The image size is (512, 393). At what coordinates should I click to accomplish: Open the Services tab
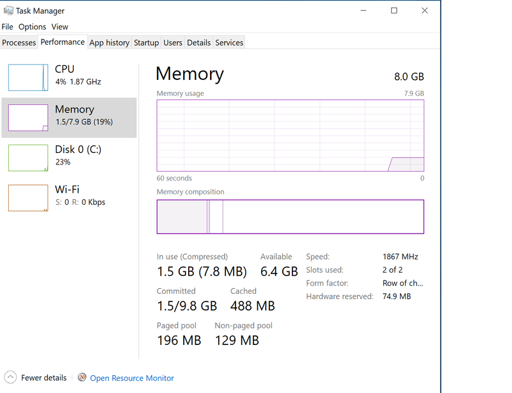click(x=229, y=43)
